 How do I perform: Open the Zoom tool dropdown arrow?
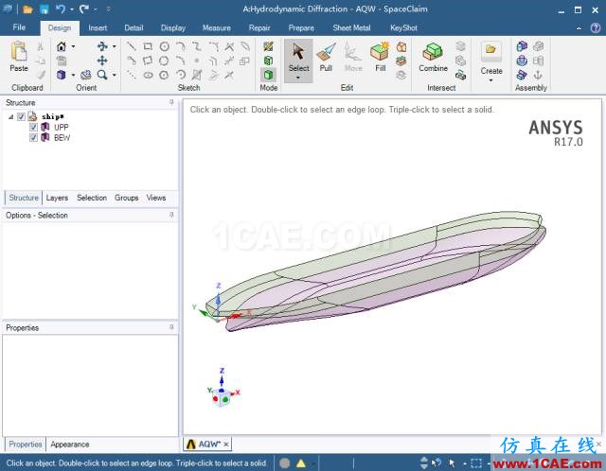[x=114, y=75]
